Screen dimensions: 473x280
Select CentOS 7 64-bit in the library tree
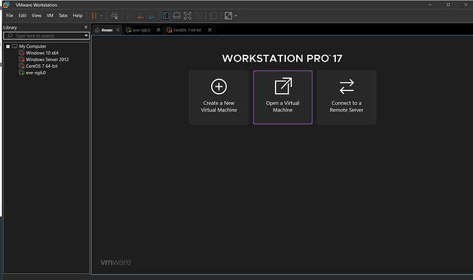(x=42, y=66)
